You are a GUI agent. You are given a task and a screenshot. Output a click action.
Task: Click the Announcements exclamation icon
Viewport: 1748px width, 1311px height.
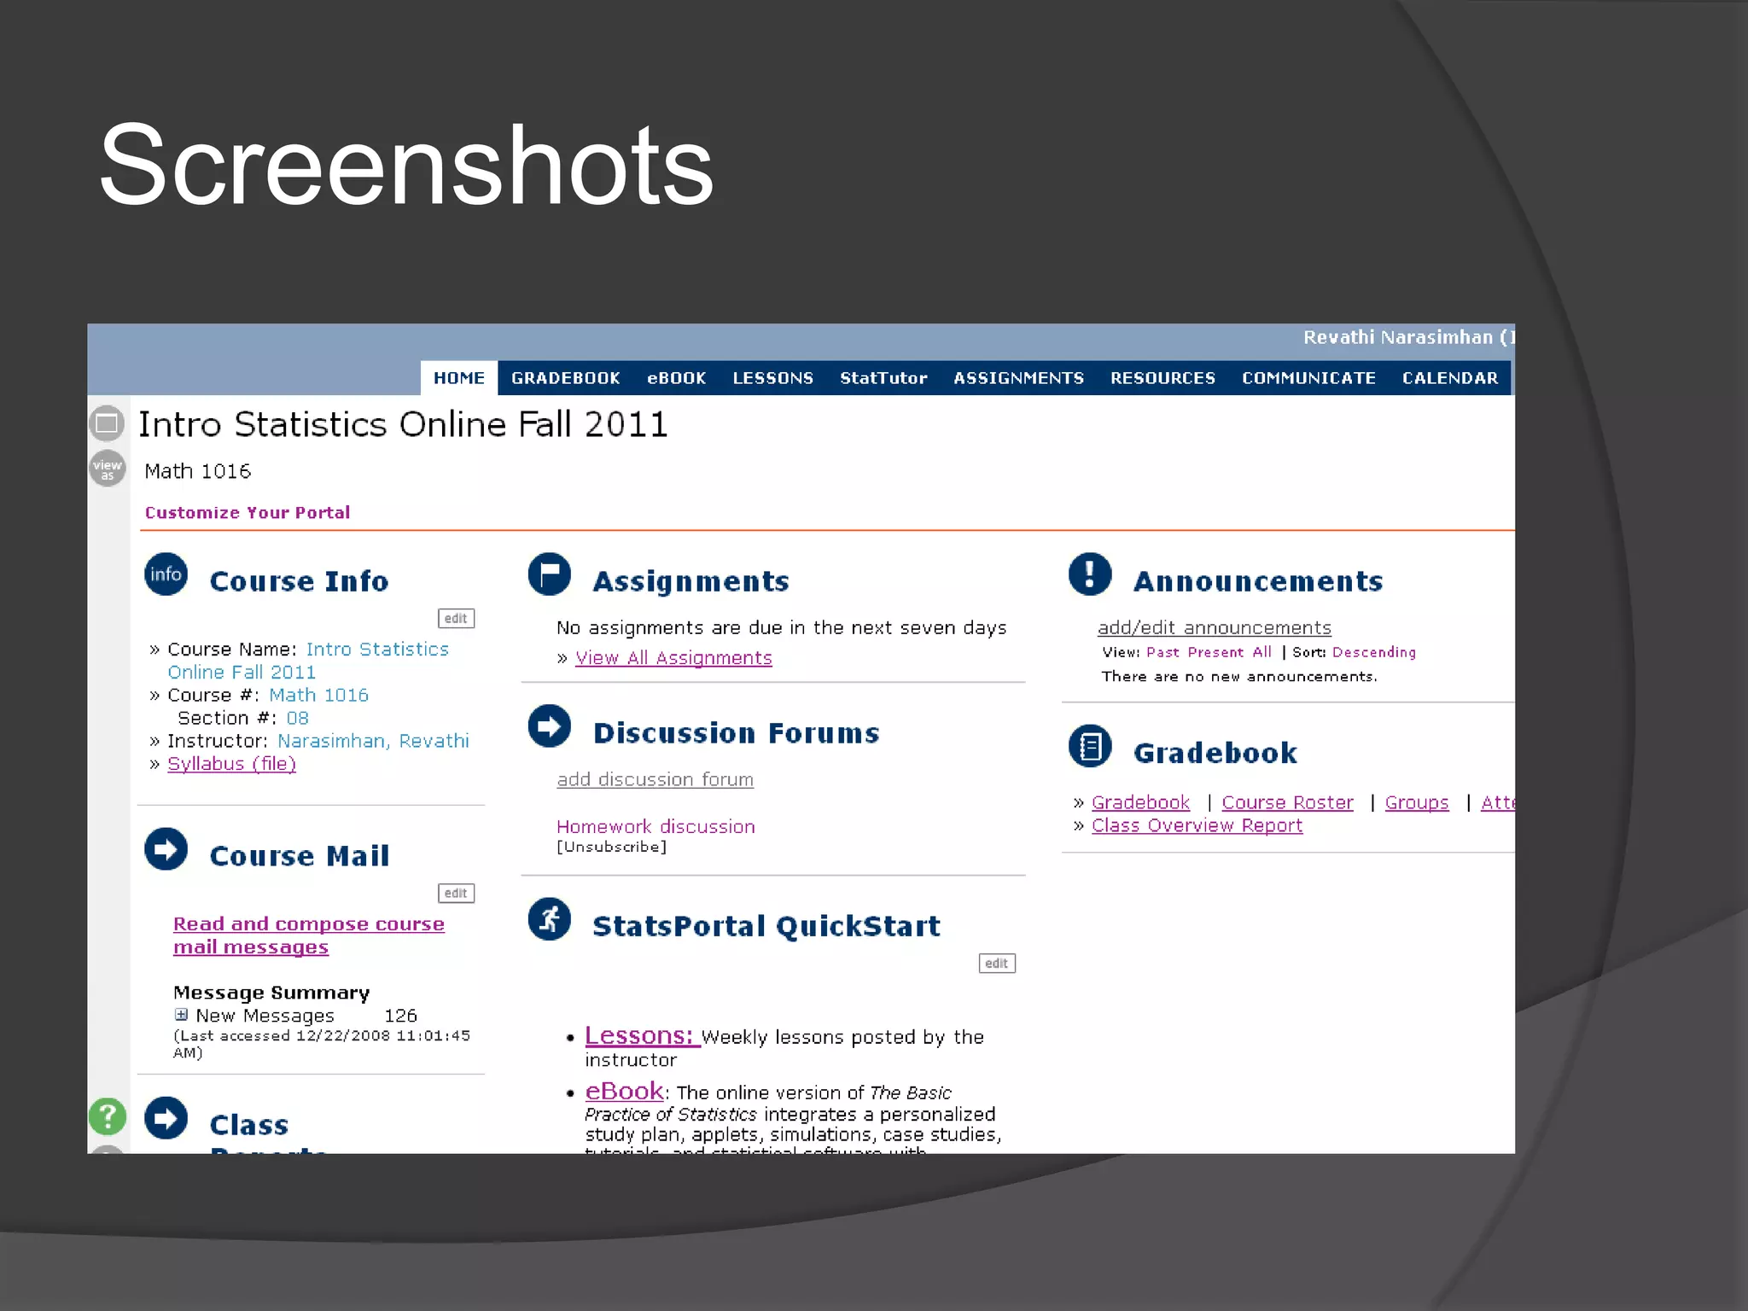click(1090, 574)
